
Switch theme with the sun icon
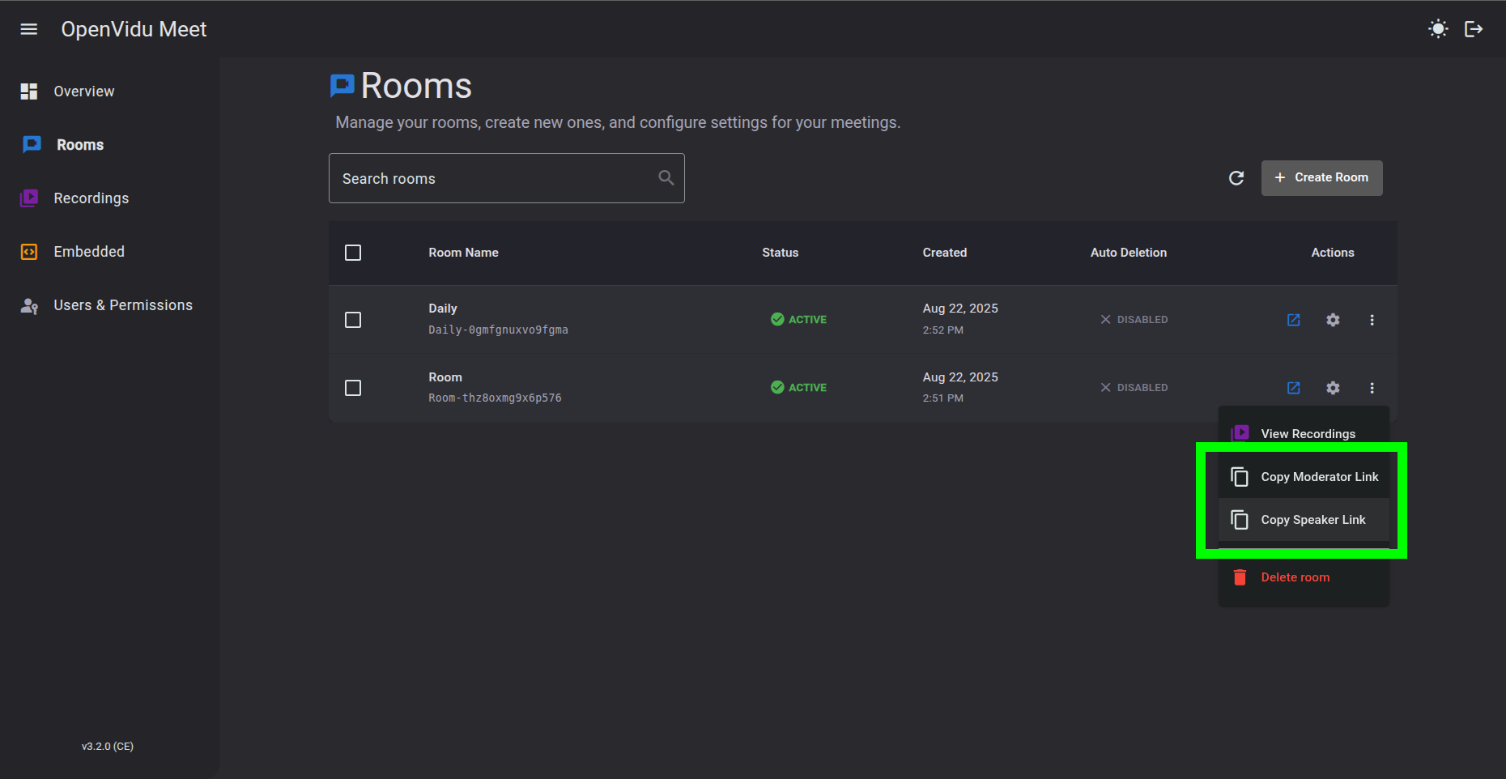coord(1437,29)
